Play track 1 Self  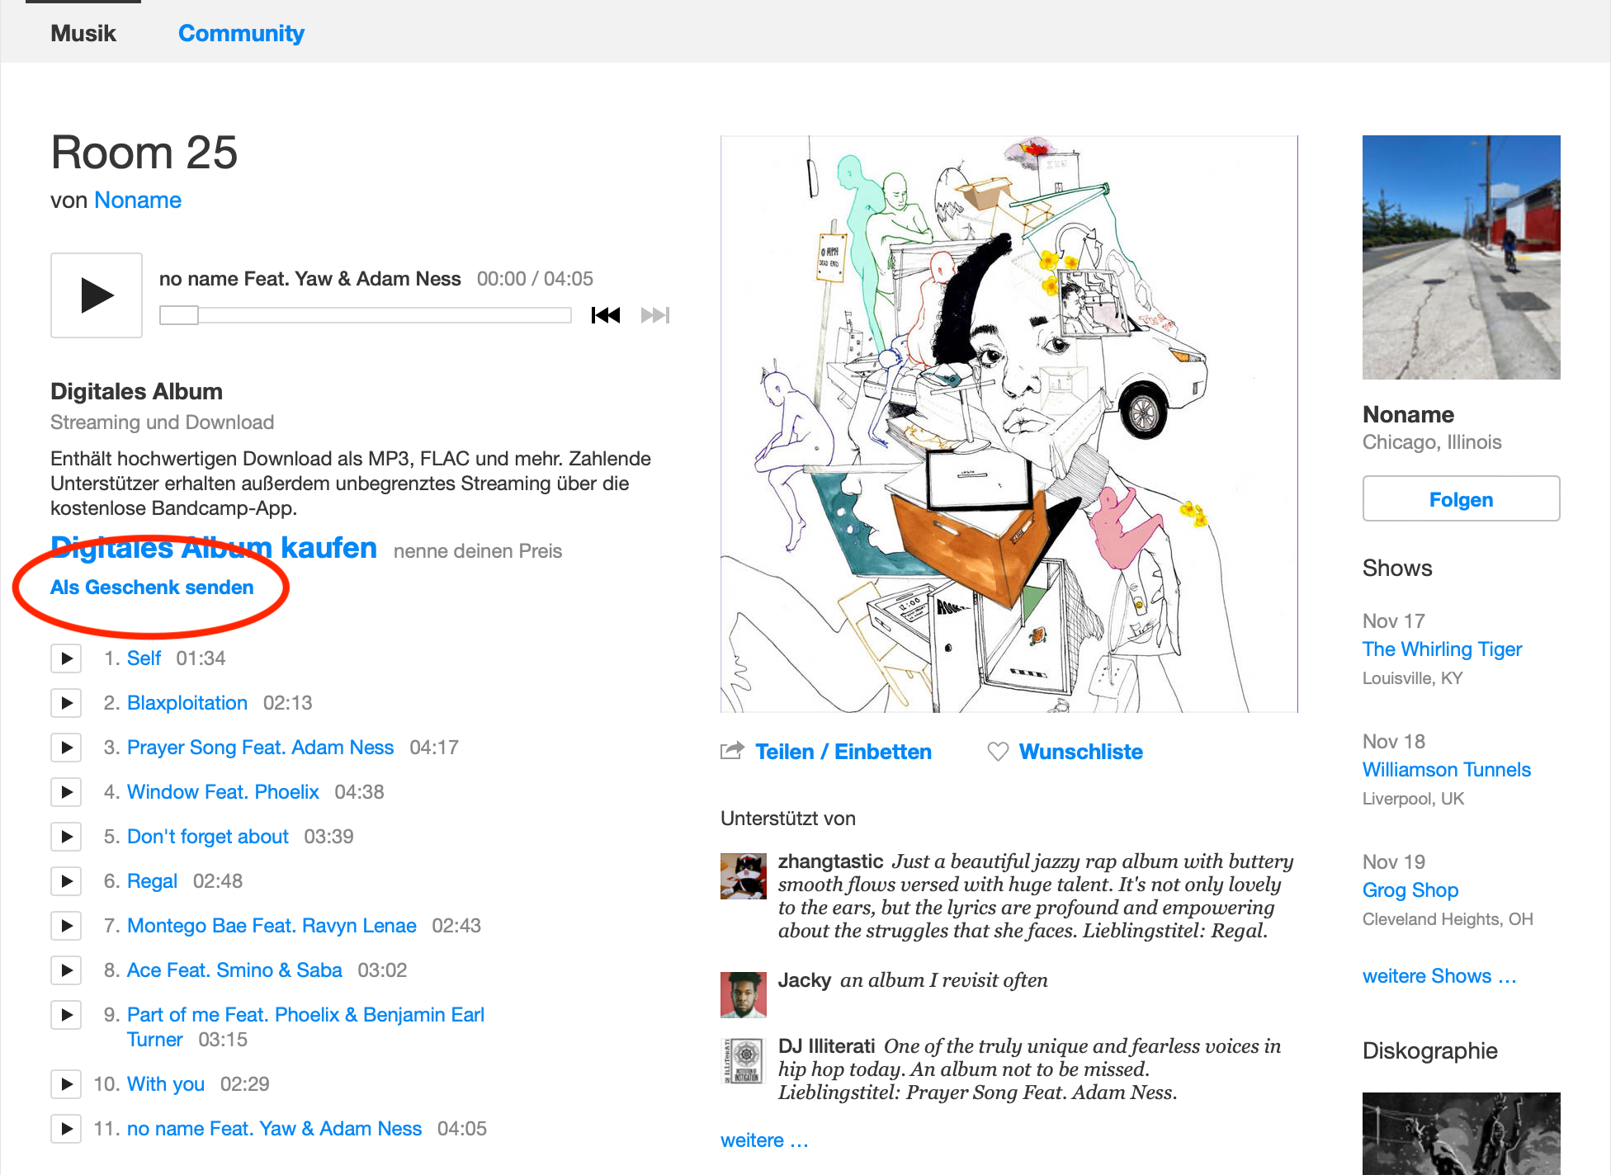tap(66, 658)
